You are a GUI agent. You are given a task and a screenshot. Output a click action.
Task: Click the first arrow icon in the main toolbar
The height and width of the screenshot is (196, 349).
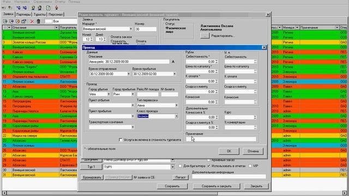4,8
